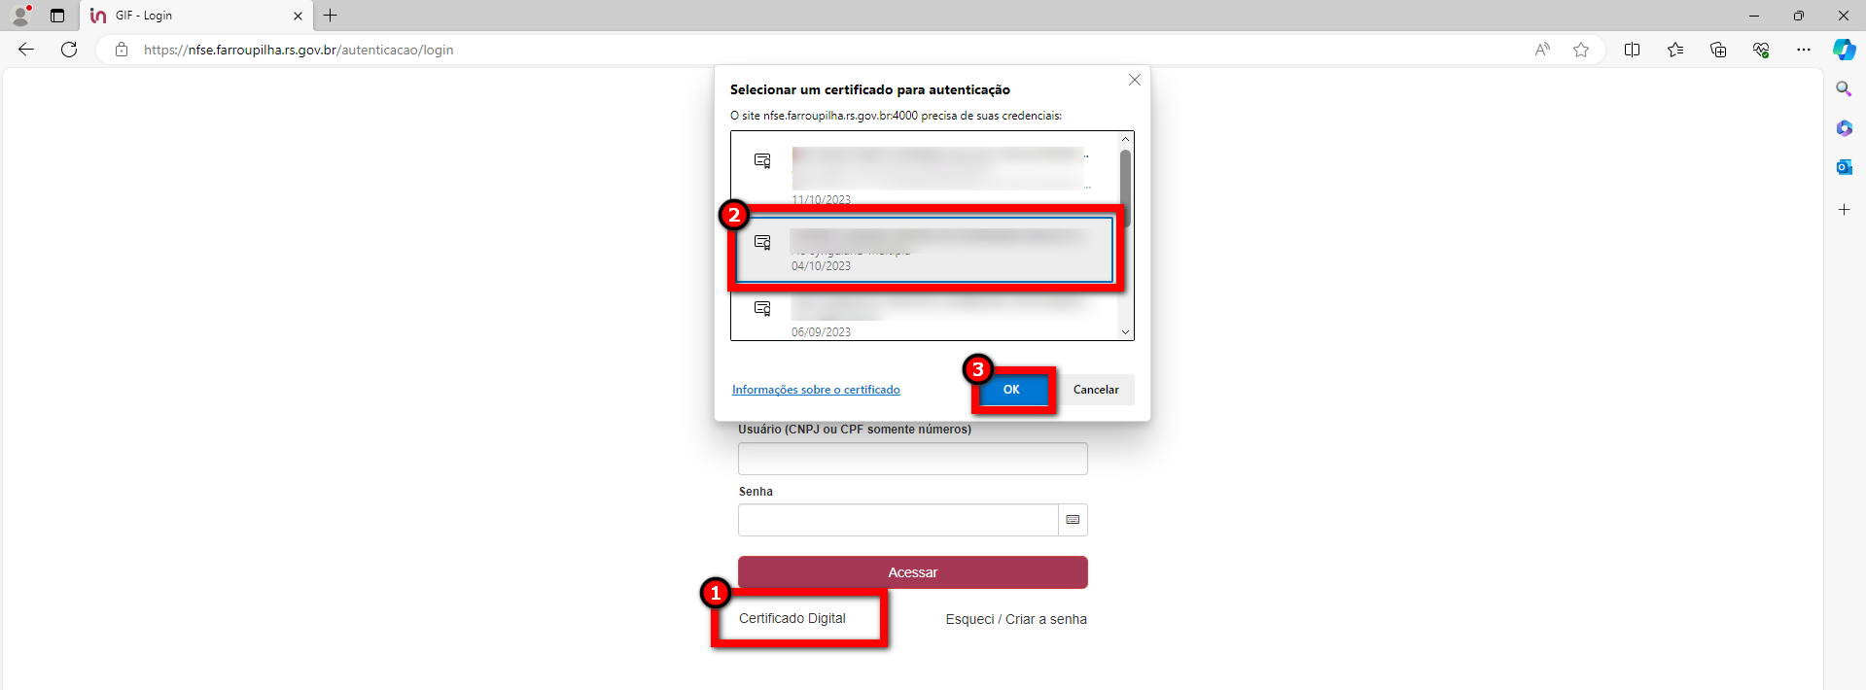Click the browser Refresh icon

(69, 50)
